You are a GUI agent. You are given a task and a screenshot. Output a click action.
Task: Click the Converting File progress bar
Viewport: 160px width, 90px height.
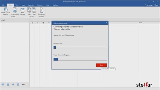point(80,47)
